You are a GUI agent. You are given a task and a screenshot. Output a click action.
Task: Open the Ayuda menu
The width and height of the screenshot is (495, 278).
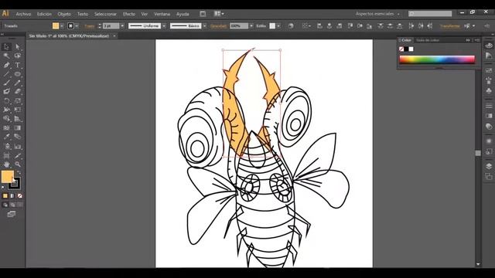point(183,14)
